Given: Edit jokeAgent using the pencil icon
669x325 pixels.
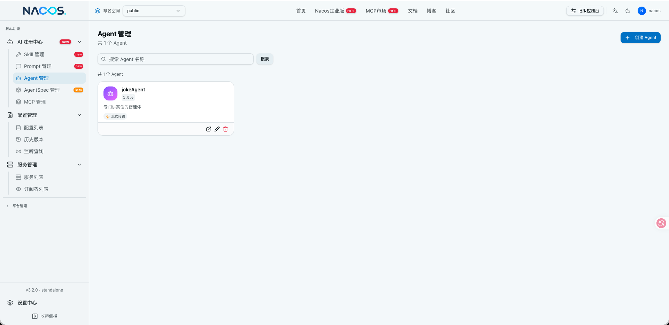Looking at the screenshot, I should pyautogui.click(x=217, y=129).
